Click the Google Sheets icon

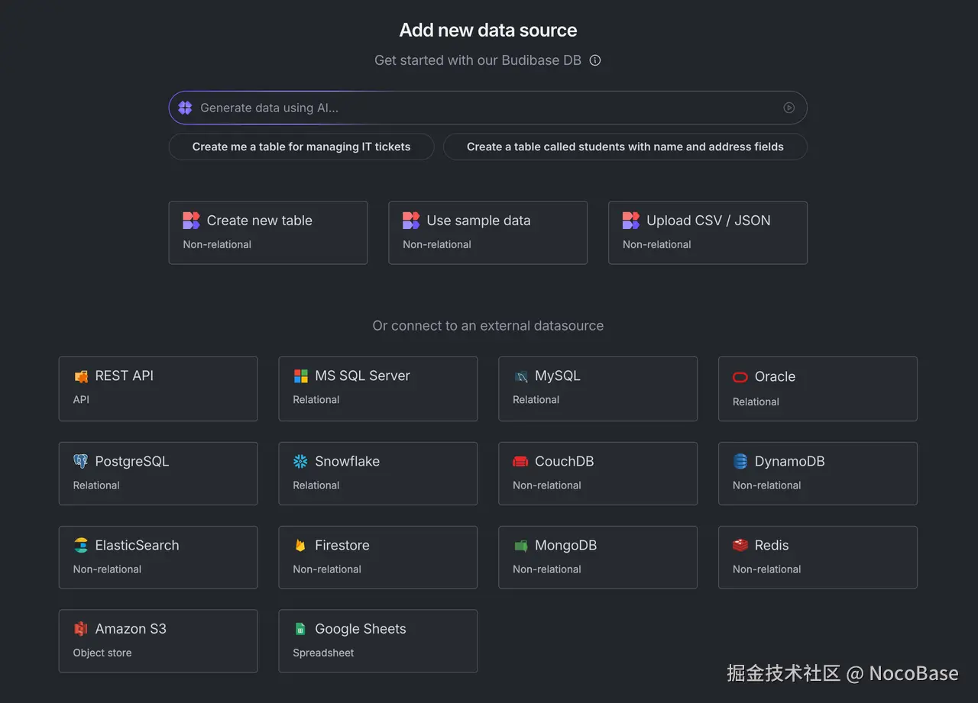point(300,629)
